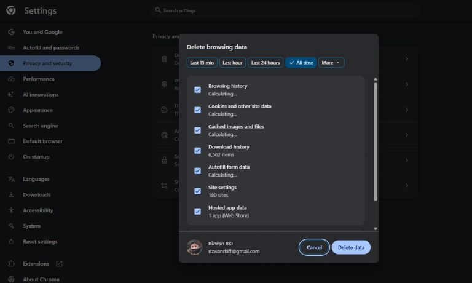This screenshot has width=472, height=283.
Task: Click the Search settings input field
Action: (285, 10)
